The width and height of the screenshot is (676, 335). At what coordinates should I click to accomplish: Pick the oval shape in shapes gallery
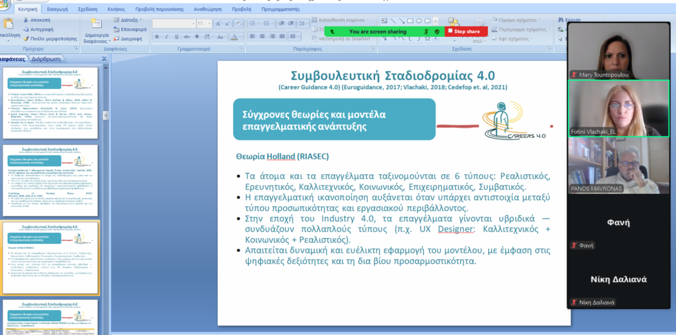coord(419,20)
